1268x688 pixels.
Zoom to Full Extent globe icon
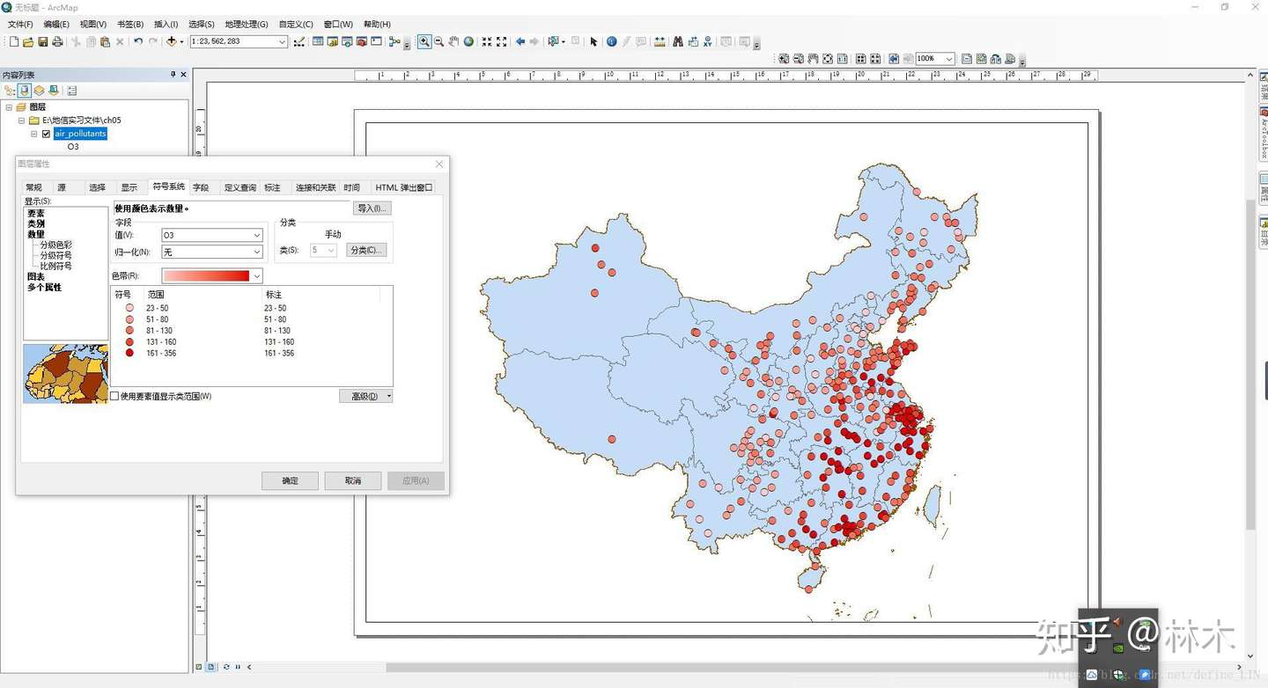tap(468, 41)
